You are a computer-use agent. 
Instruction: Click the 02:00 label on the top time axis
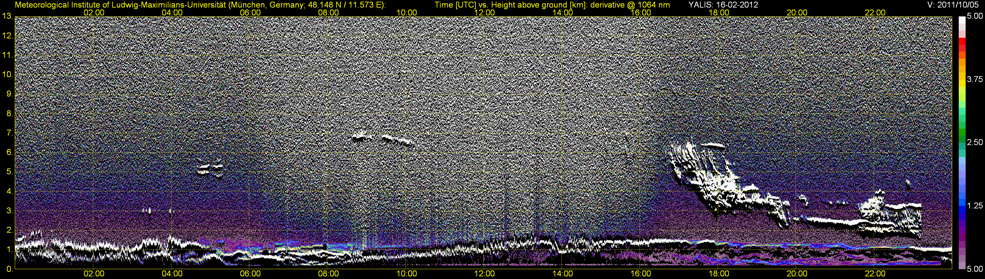click(94, 12)
